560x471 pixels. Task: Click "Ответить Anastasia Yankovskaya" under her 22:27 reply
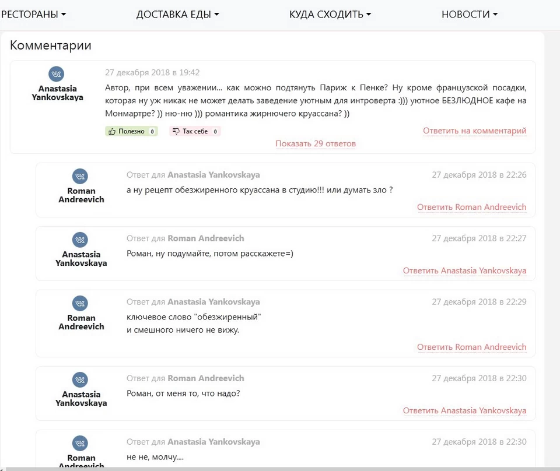pyautogui.click(x=465, y=270)
